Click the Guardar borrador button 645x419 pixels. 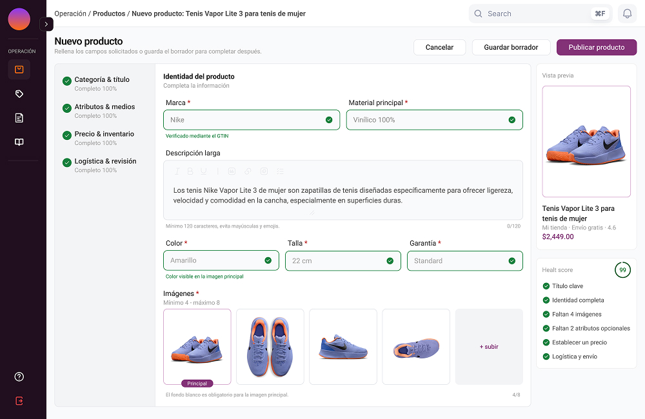point(511,47)
